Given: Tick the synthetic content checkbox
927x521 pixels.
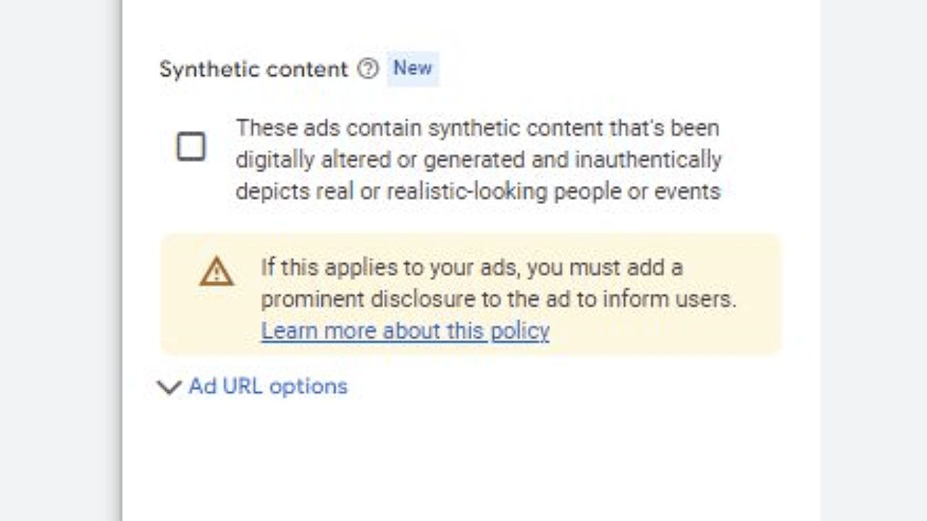Looking at the screenshot, I should (191, 147).
